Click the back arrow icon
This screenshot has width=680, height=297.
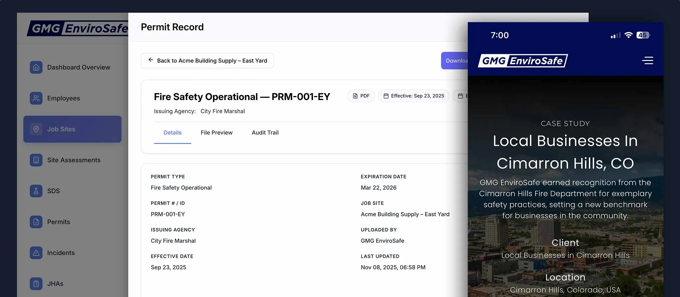click(151, 60)
